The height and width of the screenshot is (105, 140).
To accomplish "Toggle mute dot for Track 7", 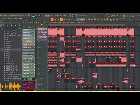I will (x=46, y=66).
